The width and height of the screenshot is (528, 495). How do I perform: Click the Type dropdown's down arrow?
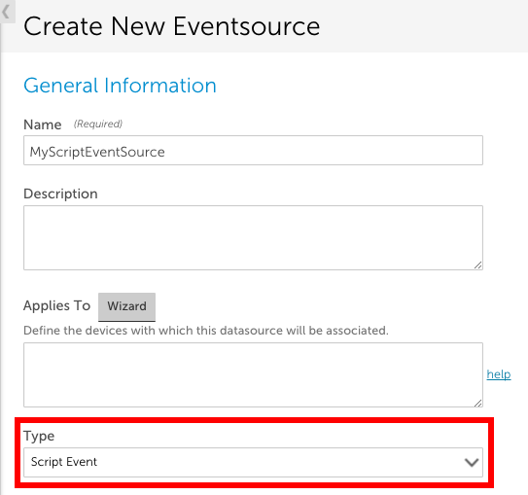(471, 462)
